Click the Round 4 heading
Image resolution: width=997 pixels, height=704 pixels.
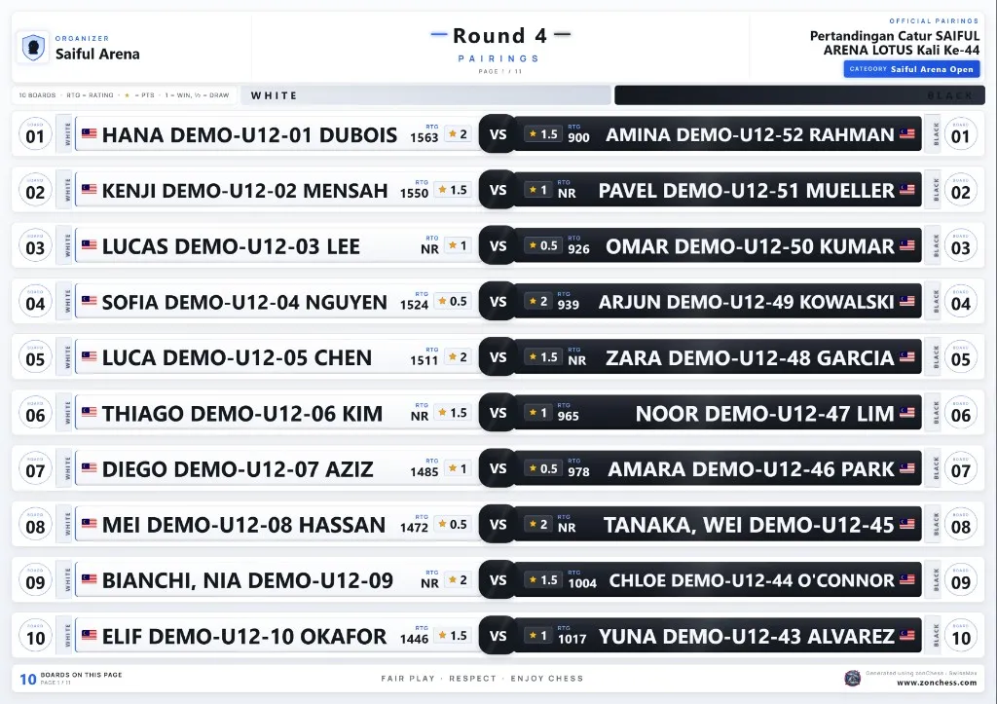click(x=499, y=36)
